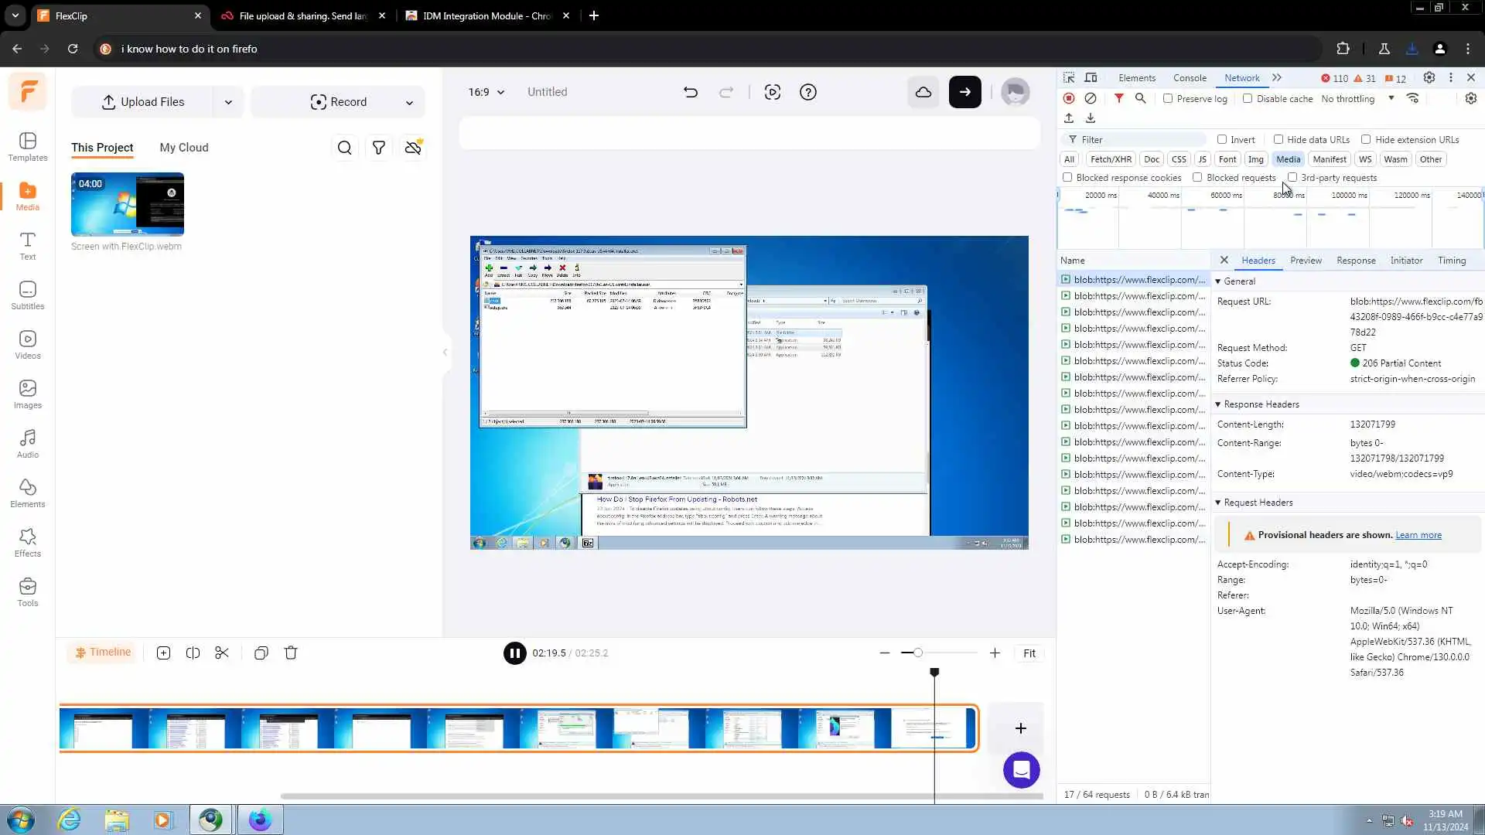Click the timeline zoom slider handle
The height and width of the screenshot is (835, 1485).
pyautogui.click(x=918, y=653)
